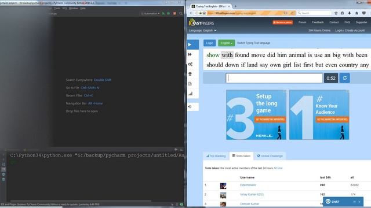Click the #1 Know Your Audience ad
371x208 pixels.
click(319, 114)
